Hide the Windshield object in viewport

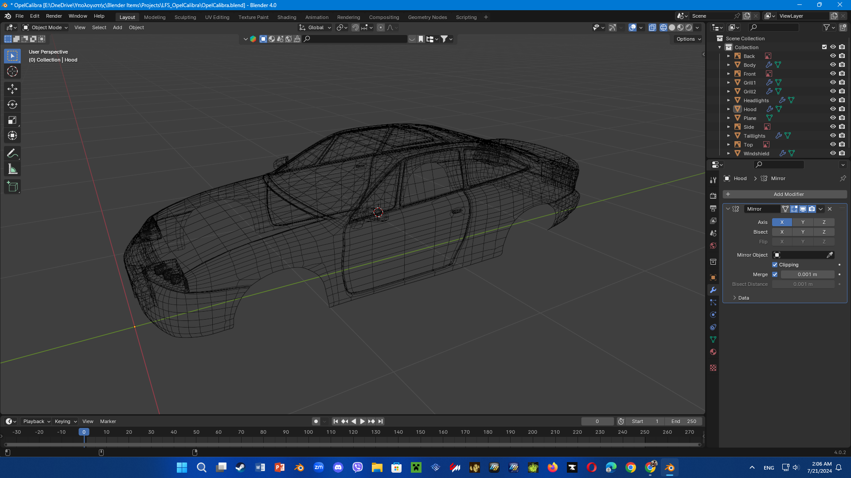(833, 153)
